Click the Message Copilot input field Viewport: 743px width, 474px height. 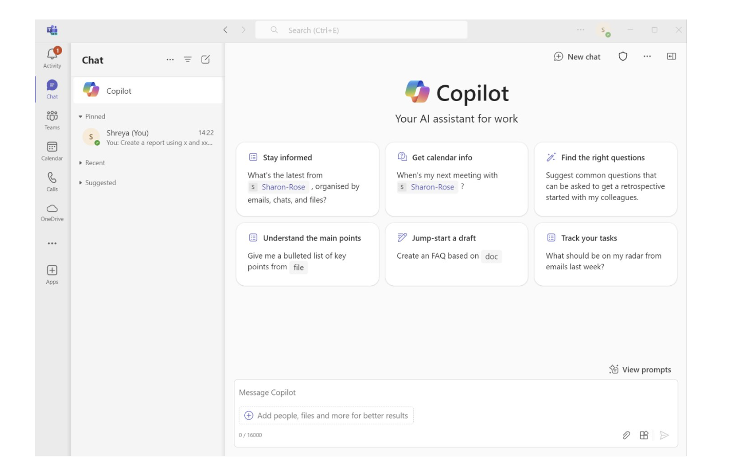tap(456, 392)
